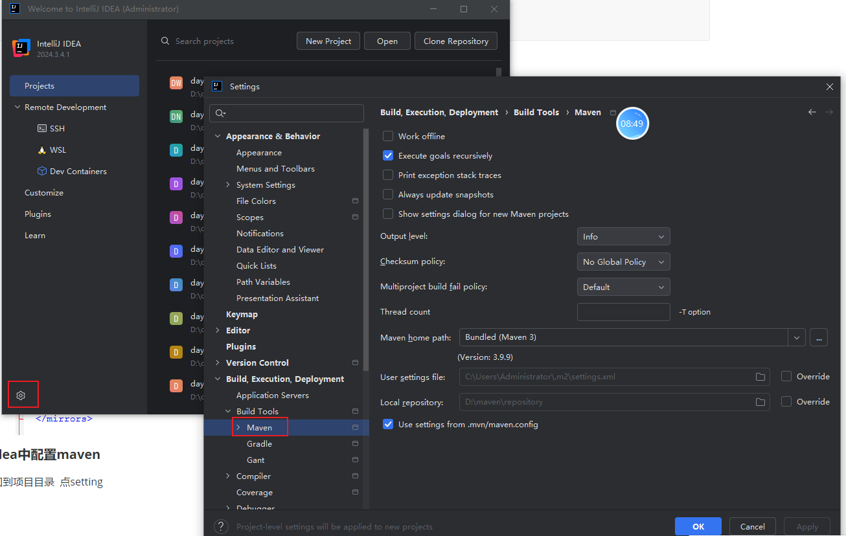Click project-level marker beside Compiler

pyautogui.click(x=355, y=476)
